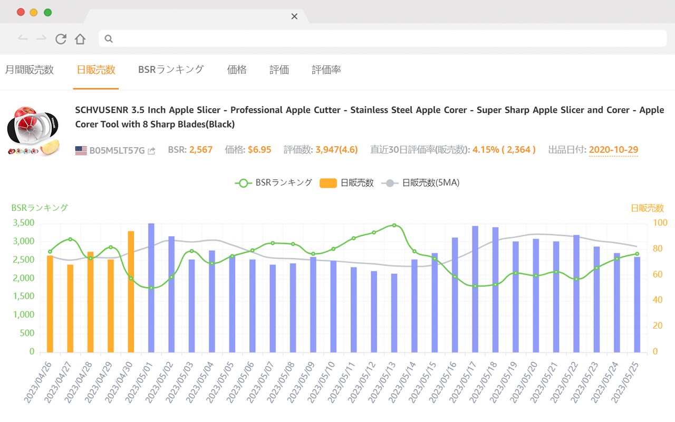The height and width of the screenshot is (422, 675).
Task: Click the tallest blue bar at 2023/05/01
Action: click(x=151, y=287)
